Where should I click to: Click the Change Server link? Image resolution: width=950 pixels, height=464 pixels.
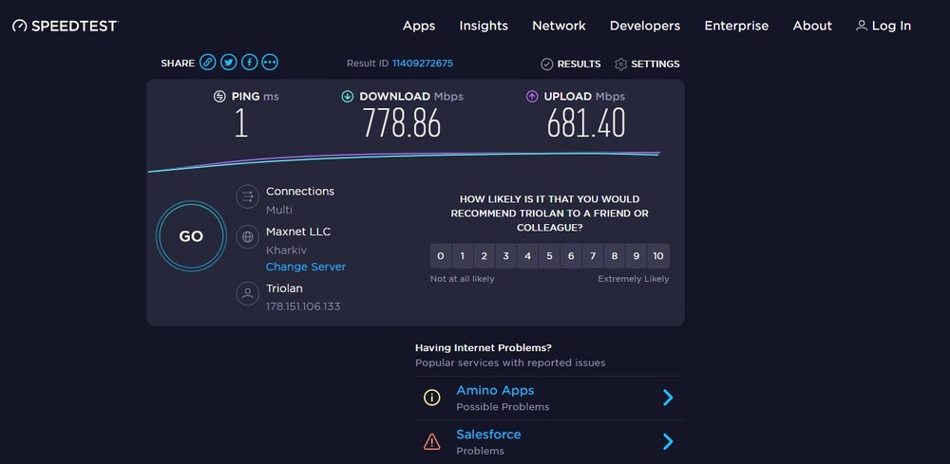click(x=306, y=267)
